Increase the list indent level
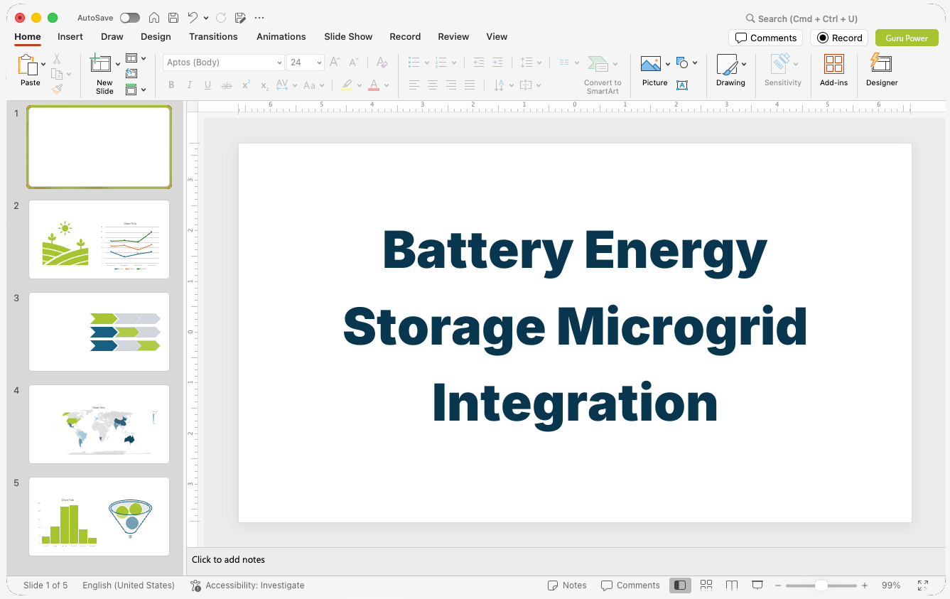 497,63
